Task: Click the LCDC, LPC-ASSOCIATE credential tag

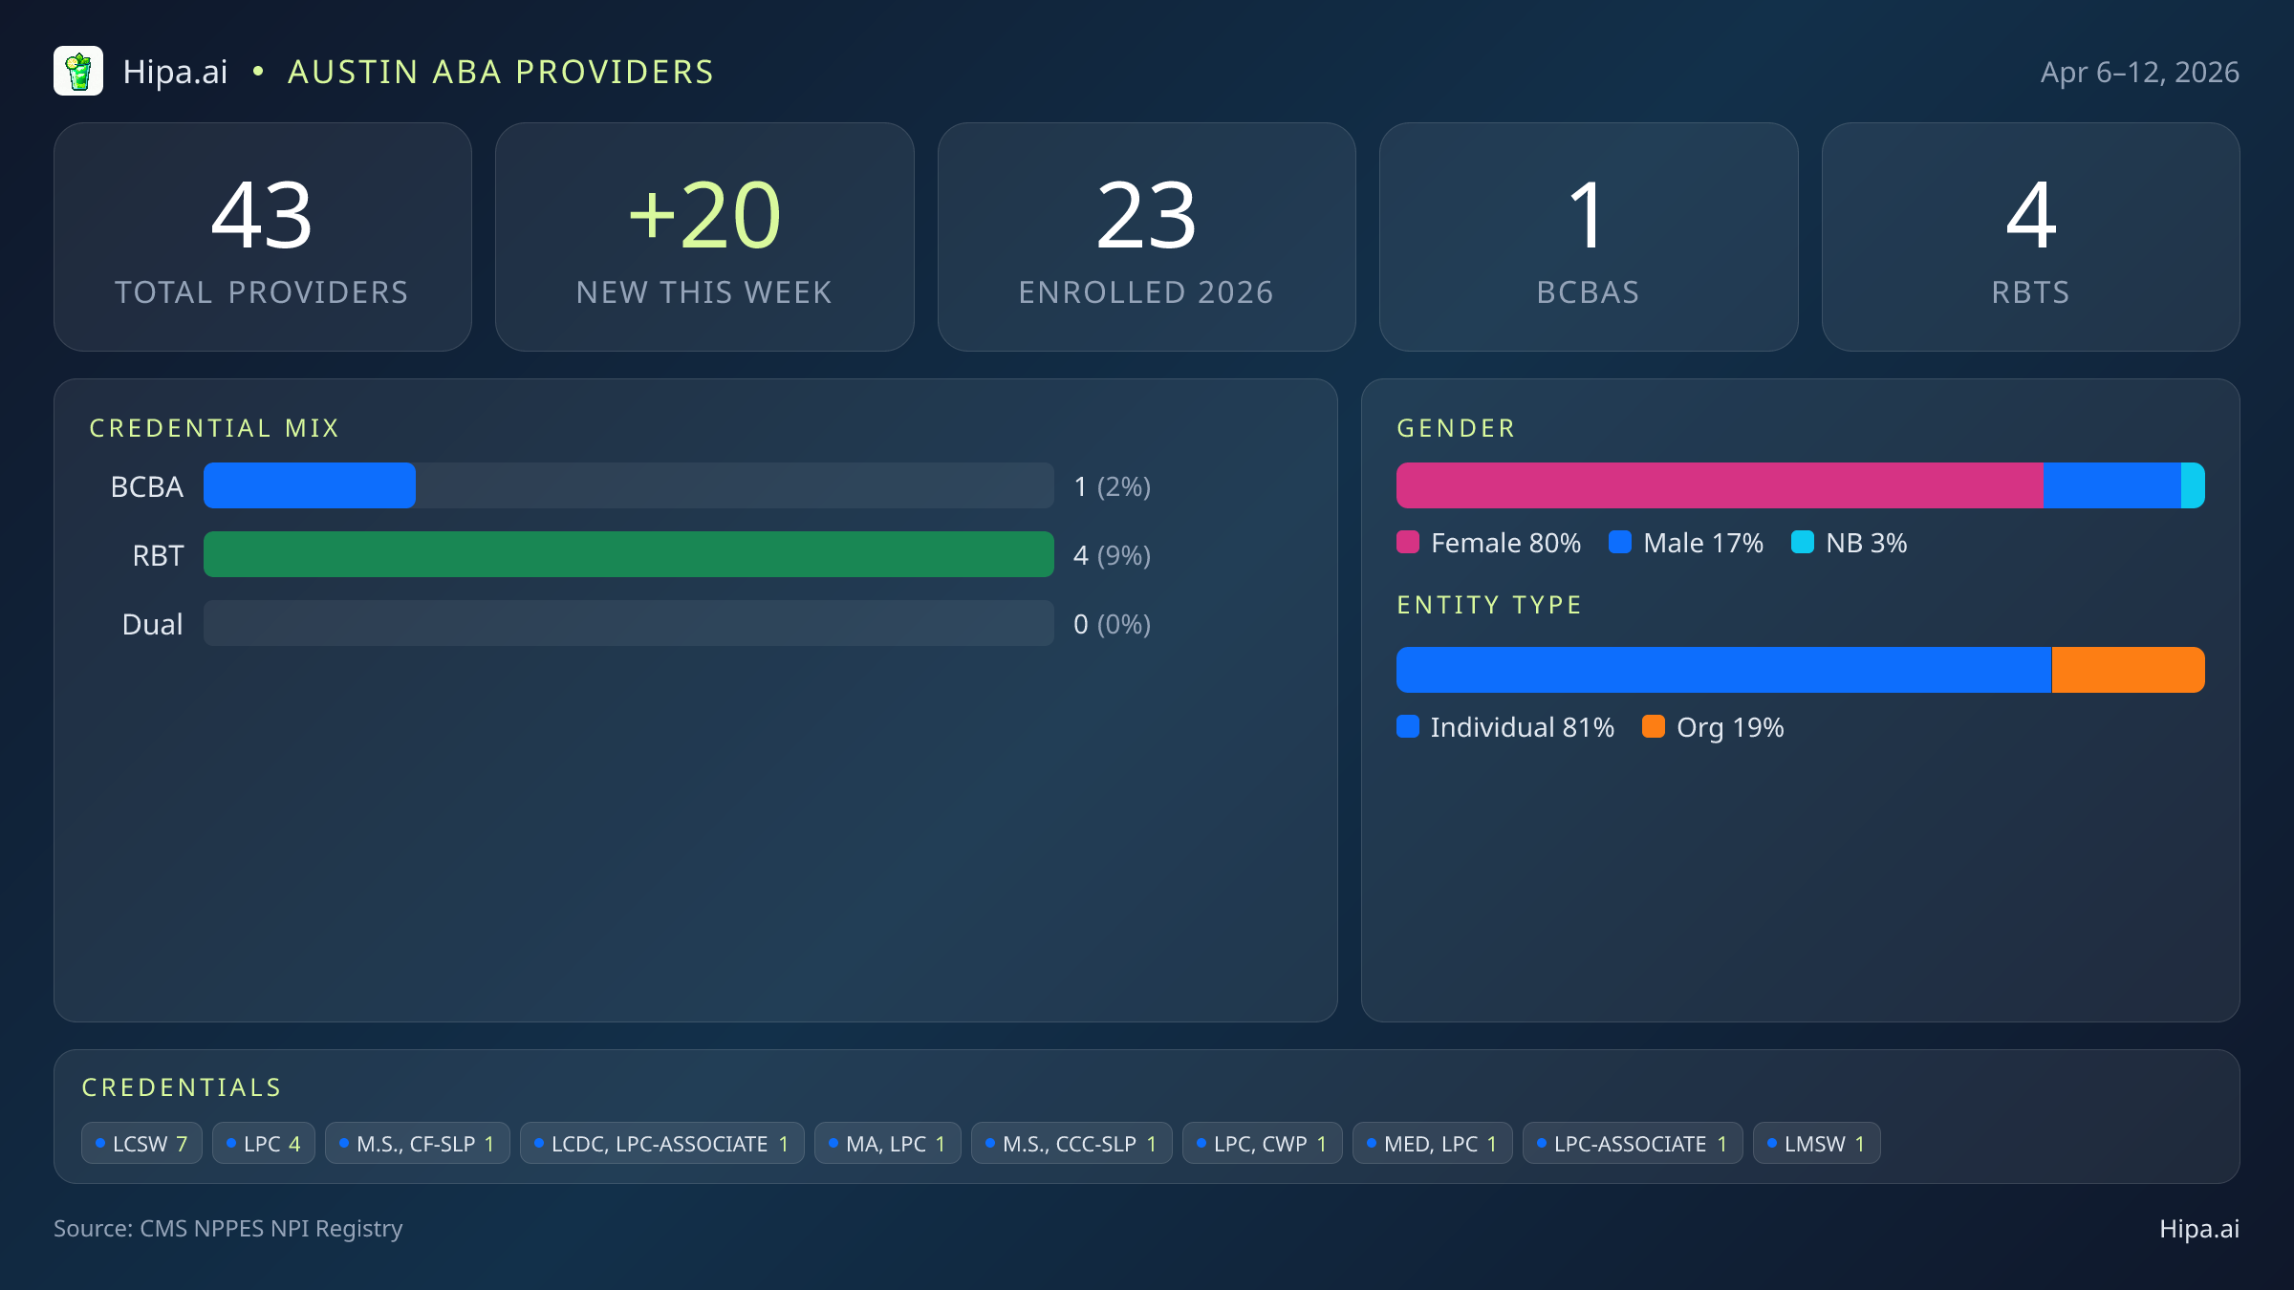Action: click(x=661, y=1144)
